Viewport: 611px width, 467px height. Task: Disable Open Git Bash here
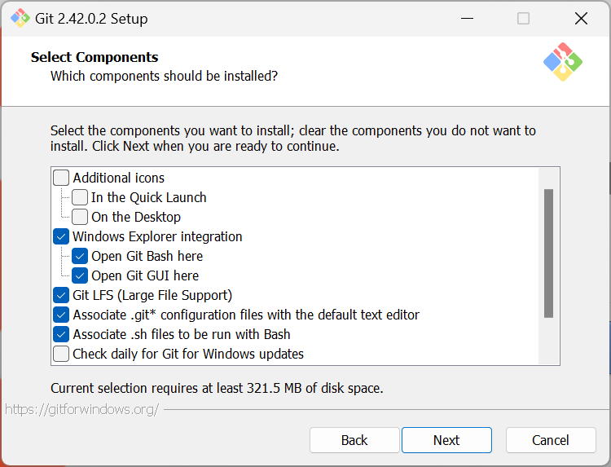point(80,256)
